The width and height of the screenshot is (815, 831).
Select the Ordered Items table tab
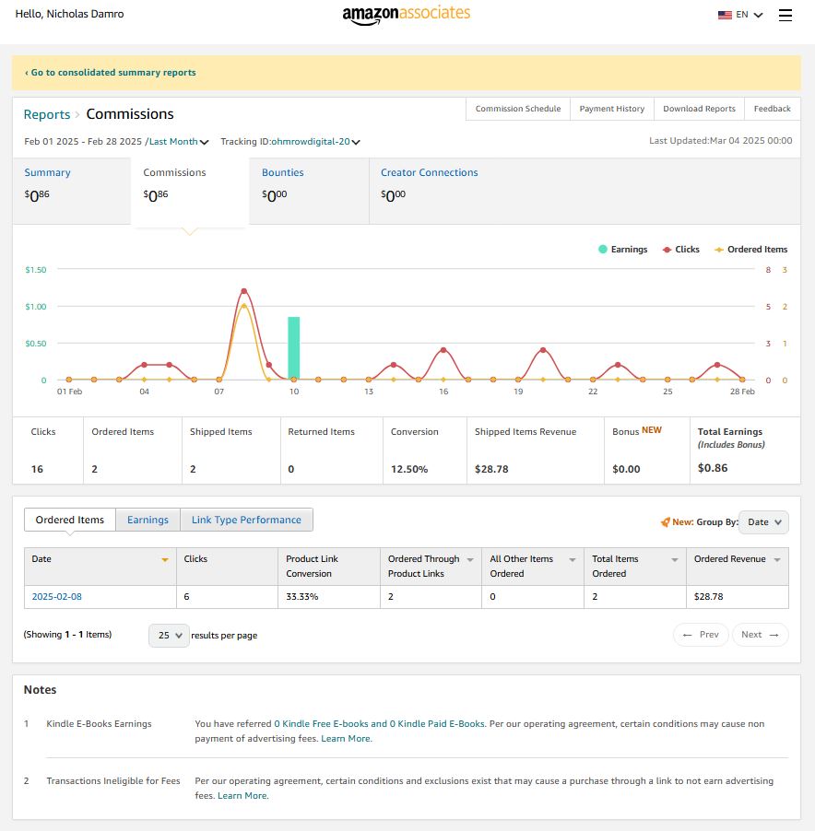click(70, 520)
